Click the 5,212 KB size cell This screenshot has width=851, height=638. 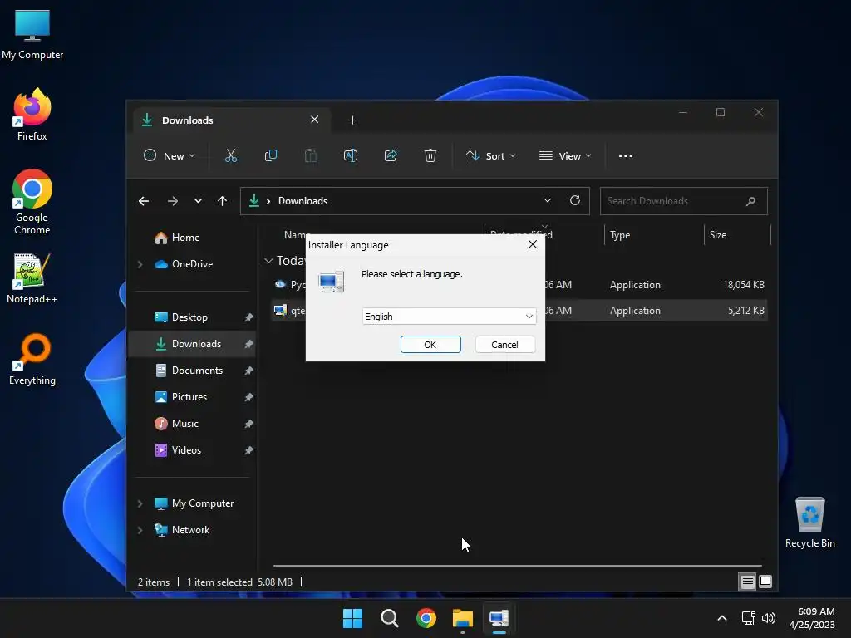(x=746, y=311)
